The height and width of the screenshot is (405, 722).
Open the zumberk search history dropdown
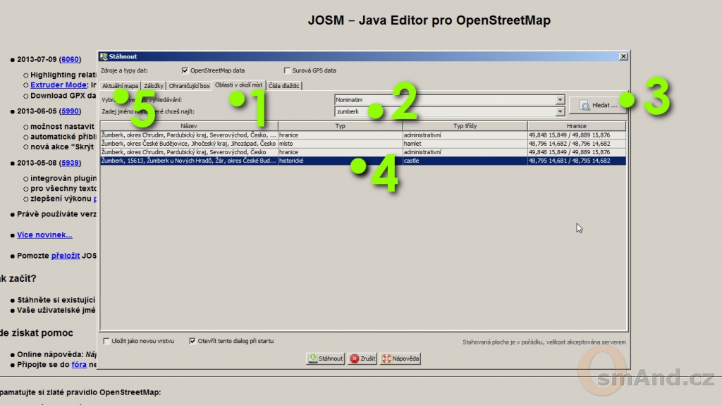pyautogui.click(x=560, y=111)
